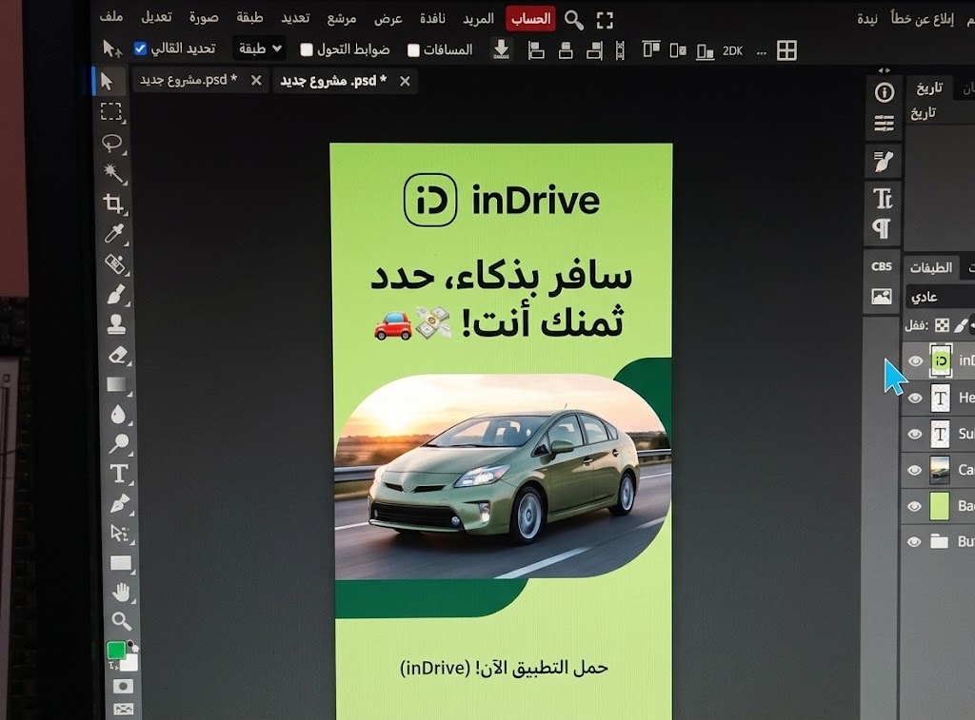Open the CSS panel icon
Image resolution: width=975 pixels, height=720 pixels.
(x=882, y=266)
